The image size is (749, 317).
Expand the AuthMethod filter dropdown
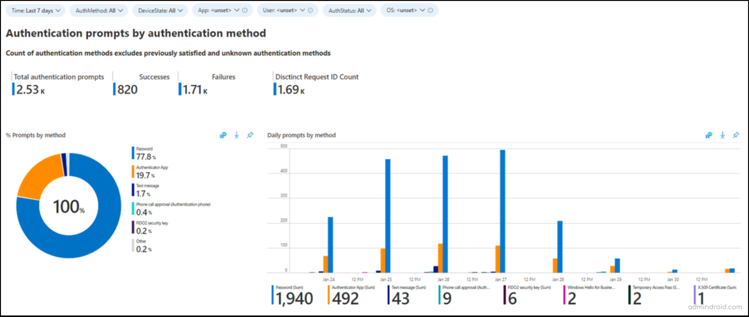(99, 10)
